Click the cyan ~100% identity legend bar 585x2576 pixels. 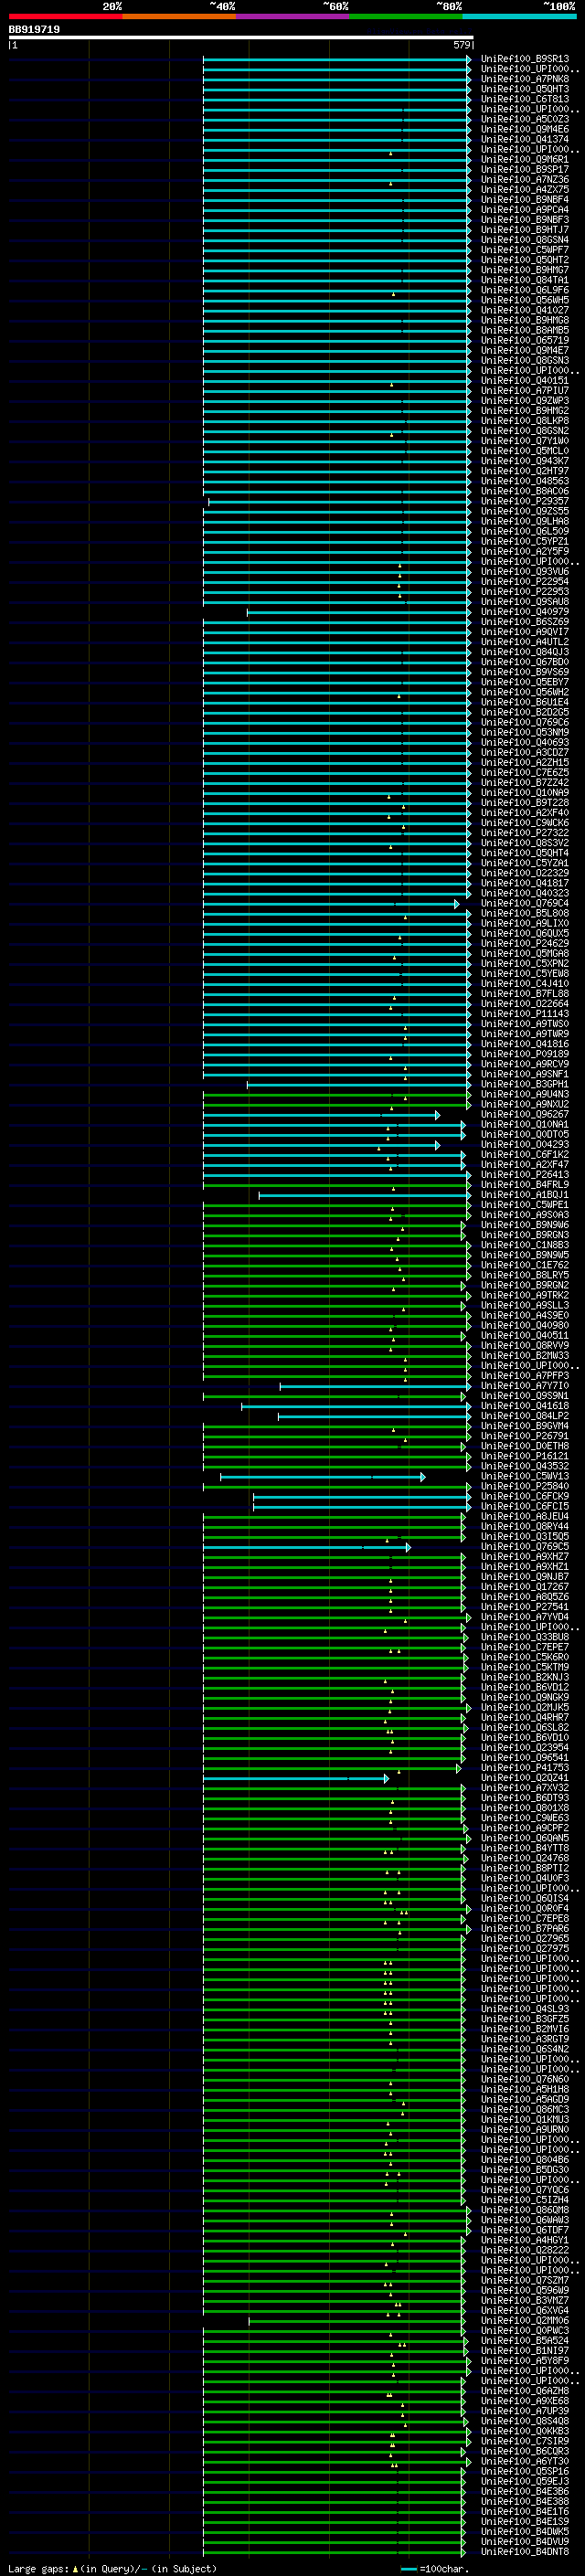519,16
